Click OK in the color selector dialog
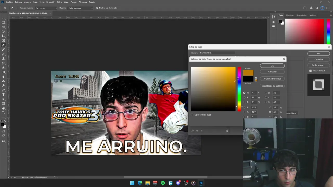Image resolution: width=333 pixels, height=187 pixels. pyautogui.click(x=272, y=66)
